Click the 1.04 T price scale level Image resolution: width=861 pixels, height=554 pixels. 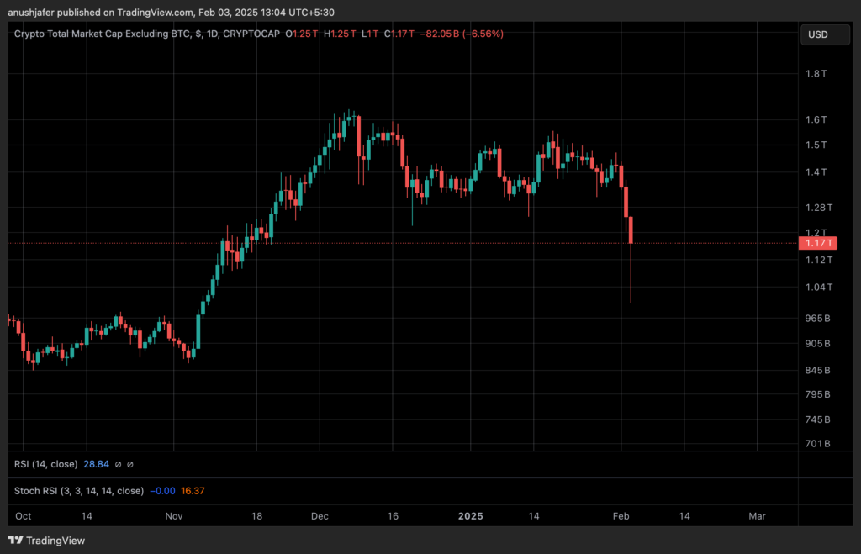tap(817, 288)
